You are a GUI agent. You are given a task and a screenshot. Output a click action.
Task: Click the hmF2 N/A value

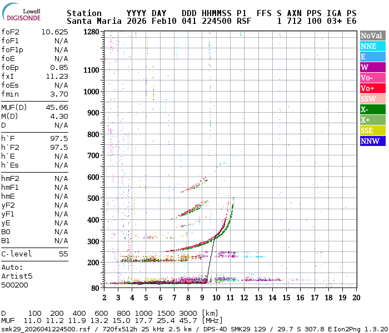(x=61, y=178)
